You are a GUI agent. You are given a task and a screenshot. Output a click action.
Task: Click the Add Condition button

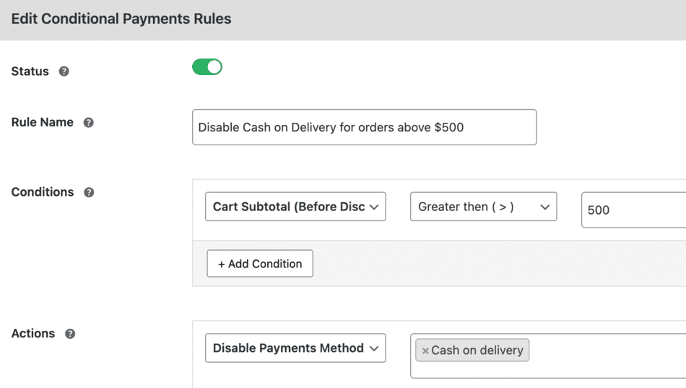[x=260, y=264]
